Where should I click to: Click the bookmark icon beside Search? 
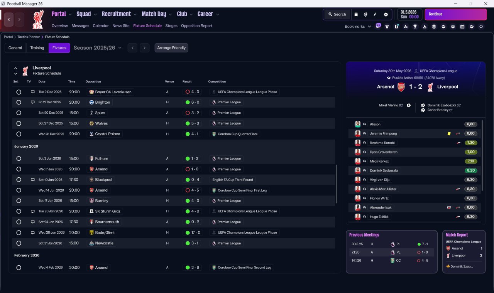[x=356, y=15]
